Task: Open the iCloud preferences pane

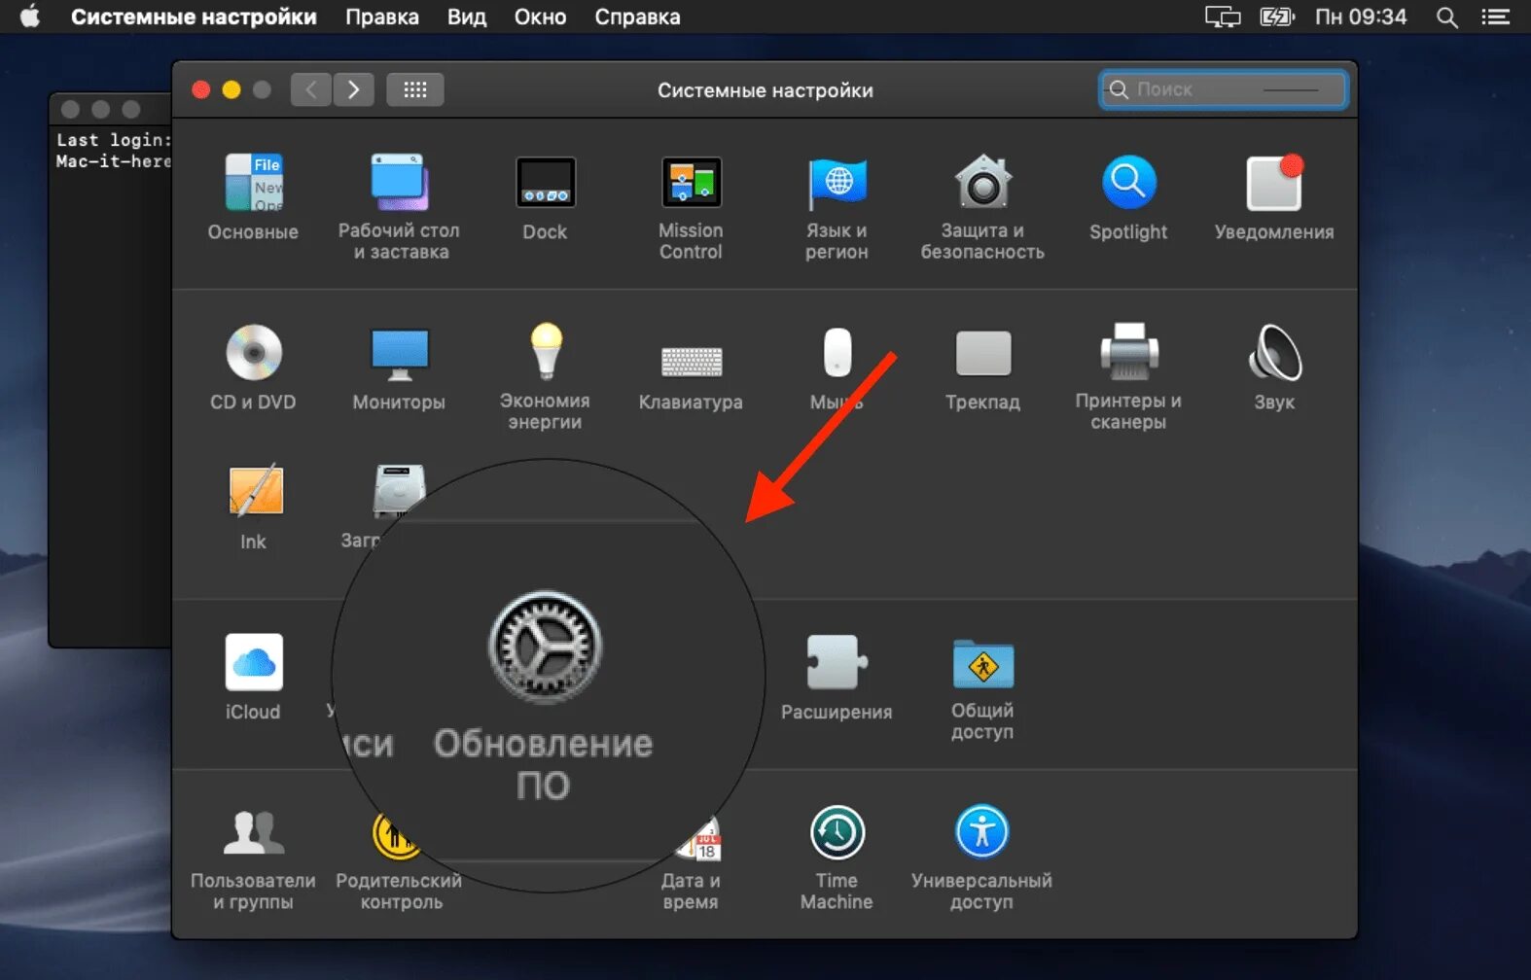Action: click(253, 677)
